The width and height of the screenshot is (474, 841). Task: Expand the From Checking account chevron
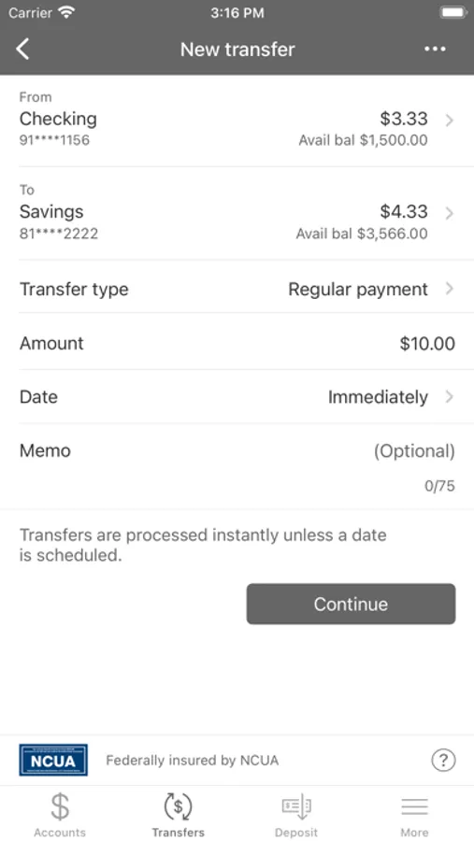pos(450,121)
